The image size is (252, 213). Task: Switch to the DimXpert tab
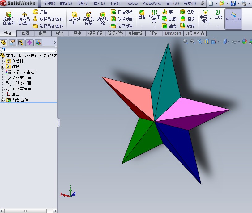coord(173,33)
